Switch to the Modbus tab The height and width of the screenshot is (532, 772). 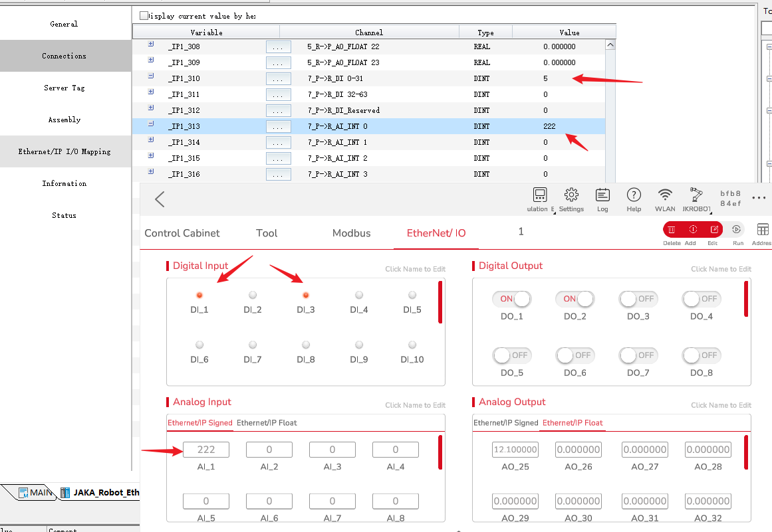point(351,233)
